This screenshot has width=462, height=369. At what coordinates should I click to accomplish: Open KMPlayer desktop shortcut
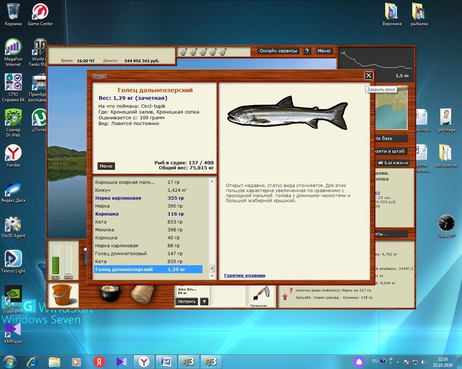(x=13, y=332)
